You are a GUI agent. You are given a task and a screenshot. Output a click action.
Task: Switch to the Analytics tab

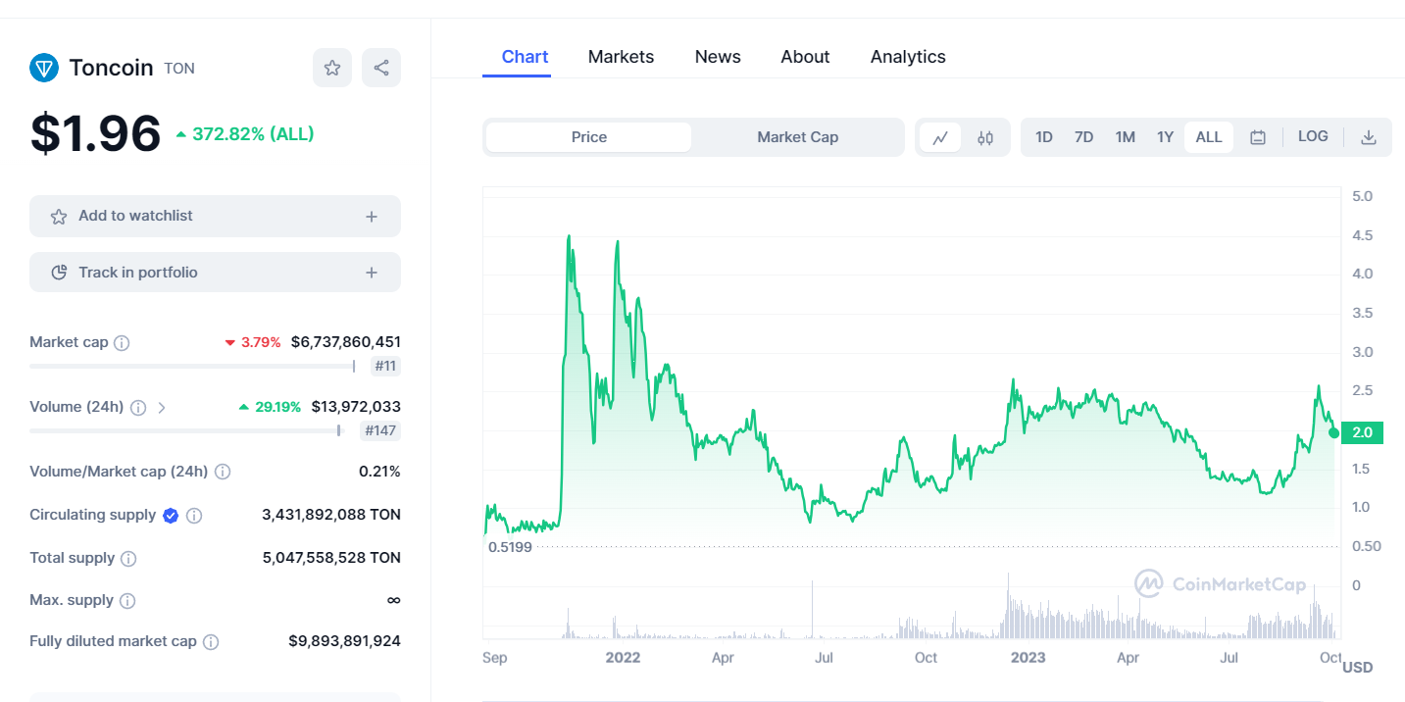[908, 57]
